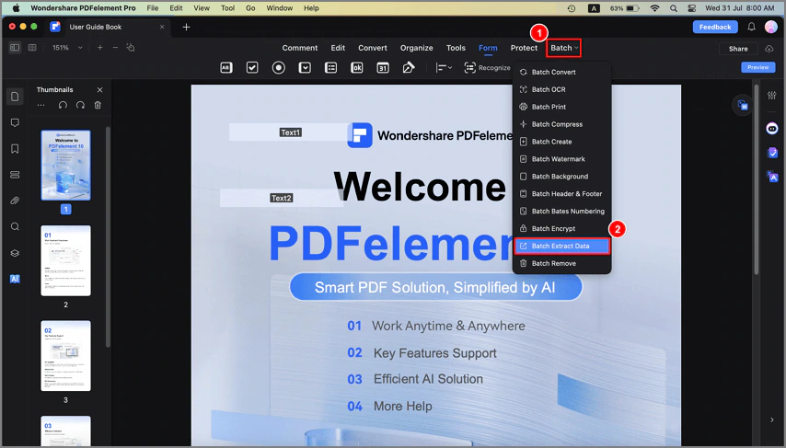
Task: Choose Batch Encrypt
Action: [x=562, y=228]
